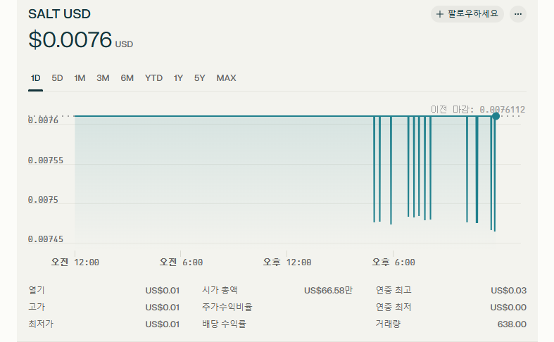Click the 오후 6:00 axis label
Screen dimensions: 554x342
tap(394, 262)
